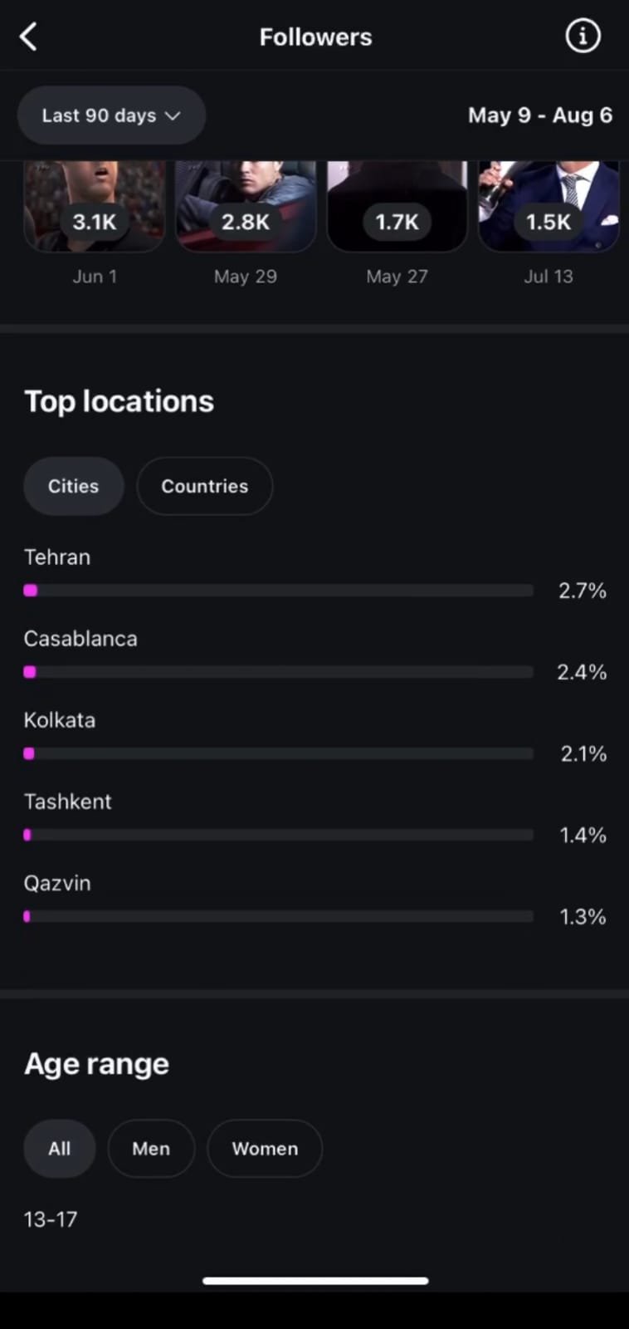
Task: Tap the Kolkata location label
Action: (60, 720)
